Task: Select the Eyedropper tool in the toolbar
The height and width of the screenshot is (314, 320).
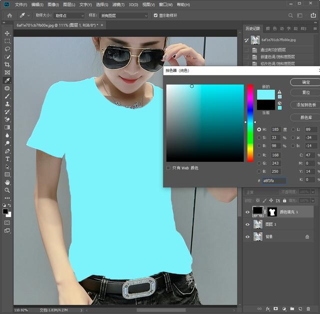Action: (x=7, y=80)
